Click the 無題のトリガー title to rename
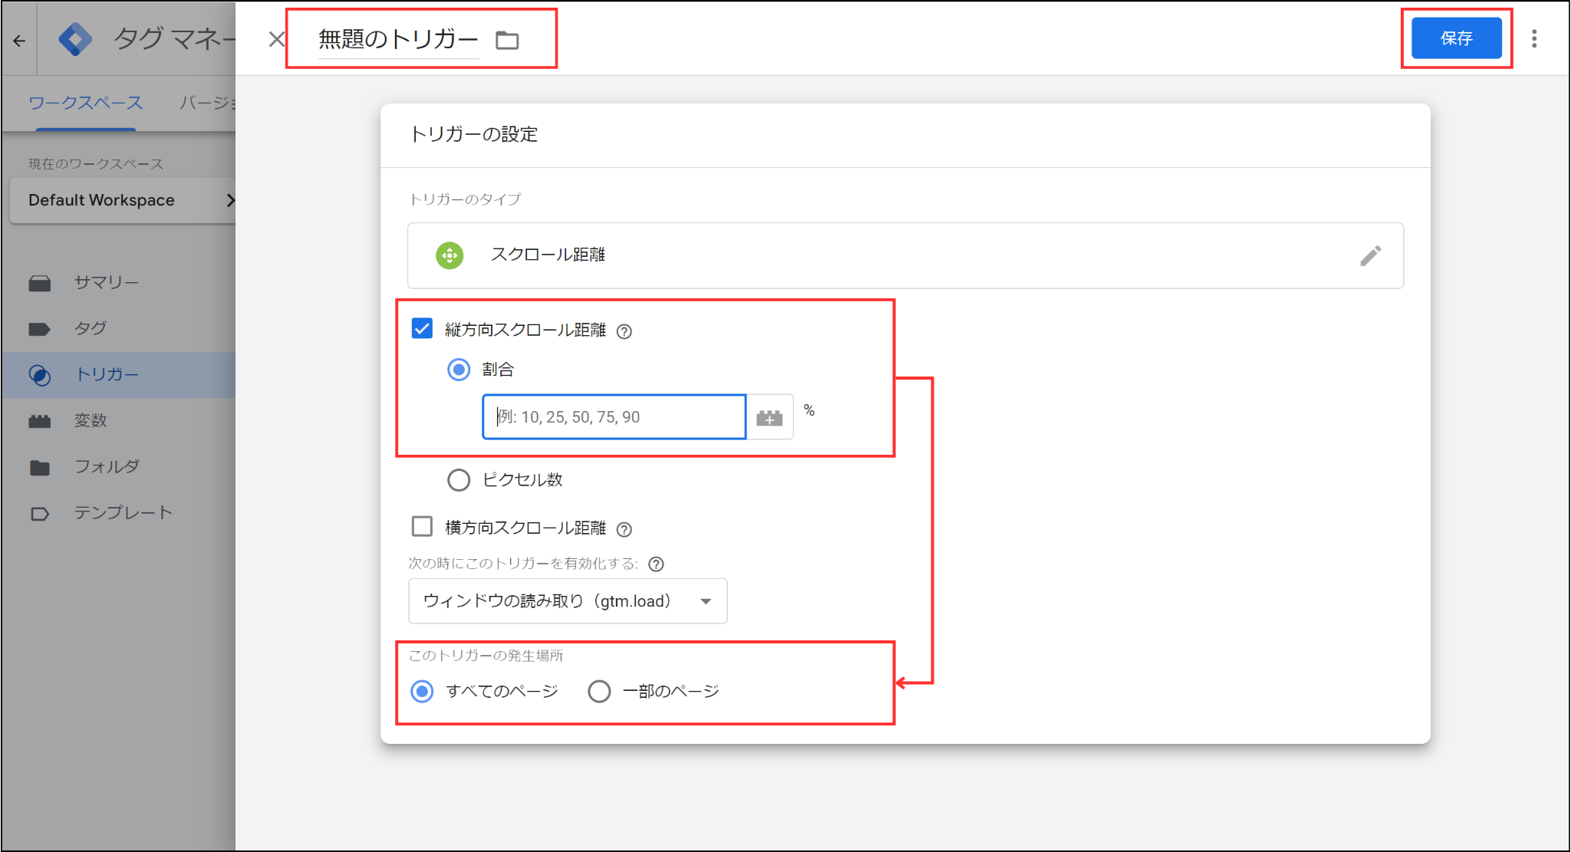This screenshot has width=1571, height=852. click(398, 39)
